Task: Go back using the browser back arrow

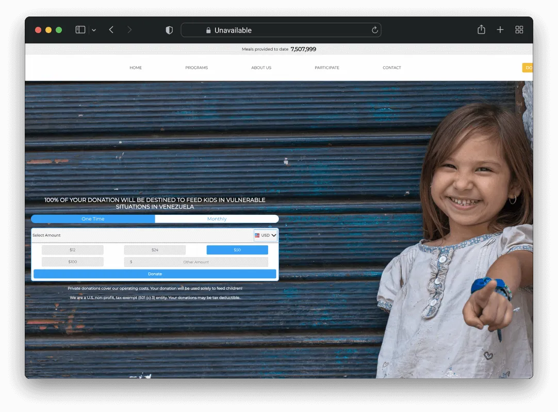Action: tap(111, 30)
